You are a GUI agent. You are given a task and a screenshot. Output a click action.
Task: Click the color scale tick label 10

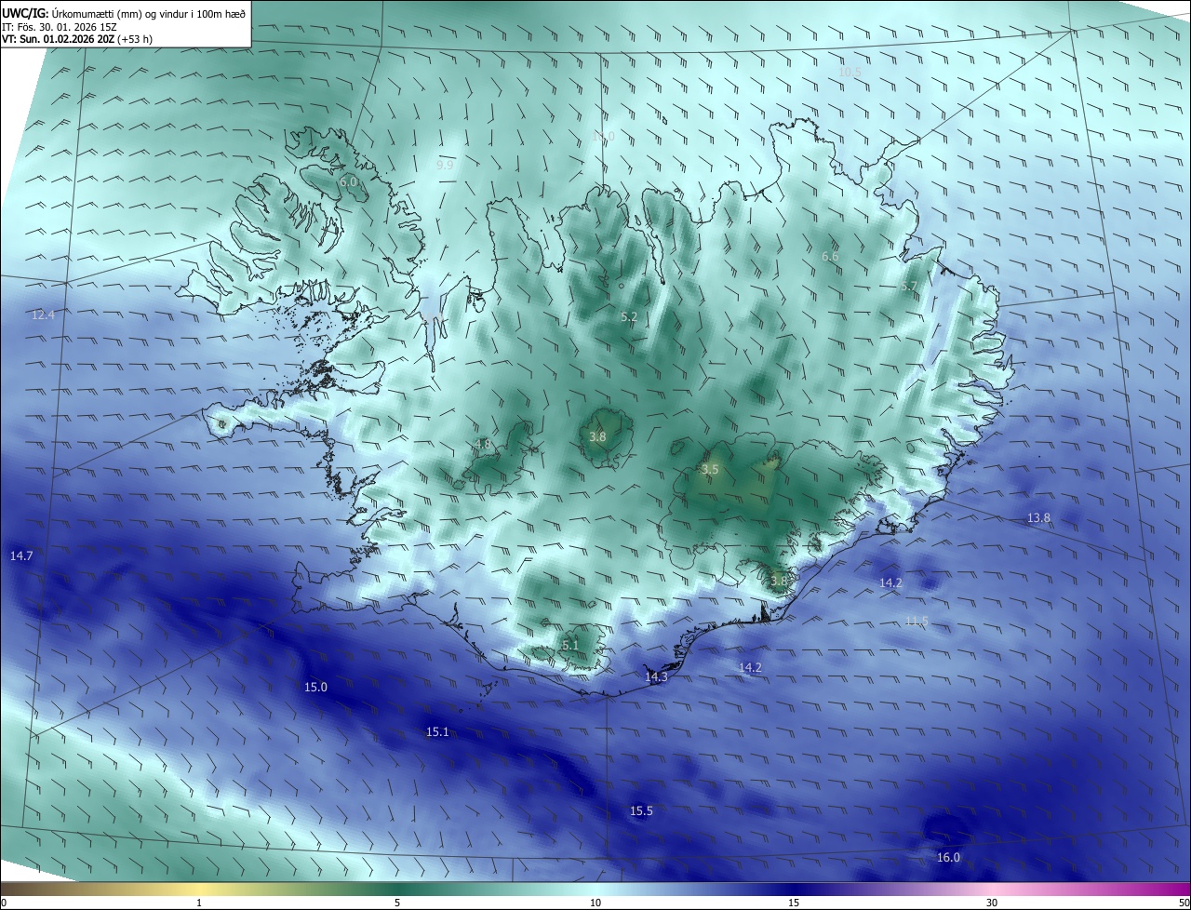595,903
